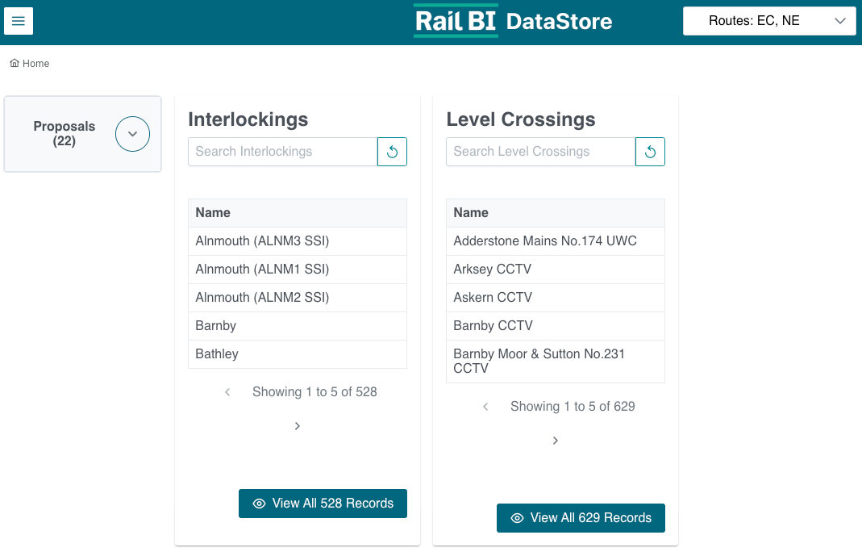
Task: Open the Routes: EC, NE dropdown
Action: [x=768, y=21]
